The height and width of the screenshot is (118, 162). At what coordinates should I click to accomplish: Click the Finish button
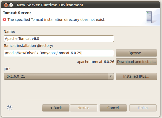pos(142,108)
